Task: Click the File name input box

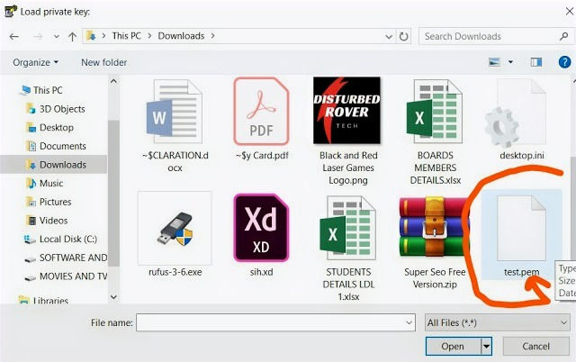Action: (275, 322)
